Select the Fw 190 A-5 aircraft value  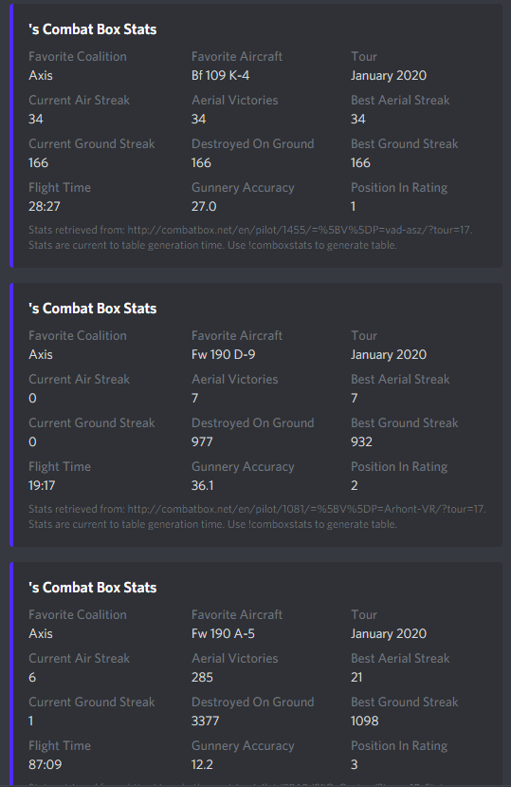pos(223,634)
